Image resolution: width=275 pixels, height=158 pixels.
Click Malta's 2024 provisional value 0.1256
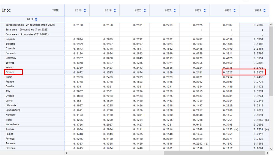(258, 120)
